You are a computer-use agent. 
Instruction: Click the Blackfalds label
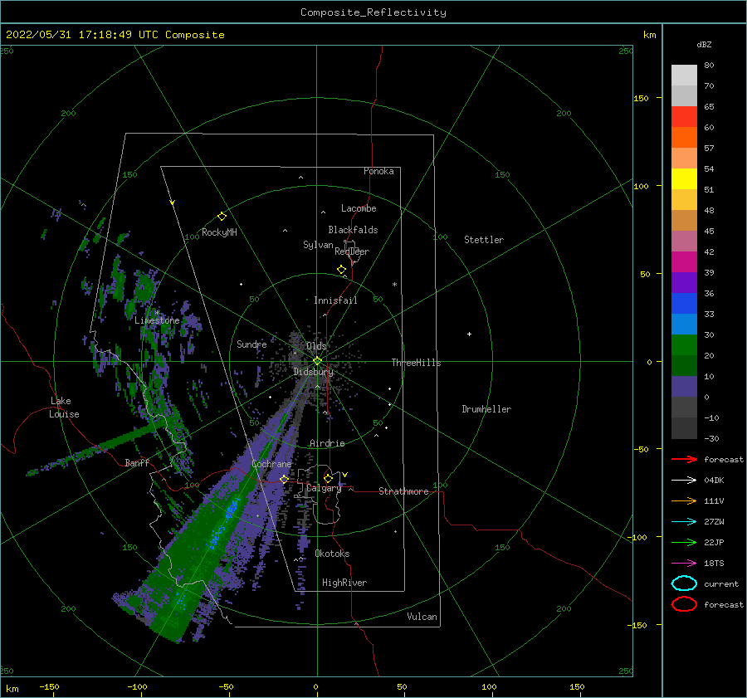pyautogui.click(x=353, y=230)
